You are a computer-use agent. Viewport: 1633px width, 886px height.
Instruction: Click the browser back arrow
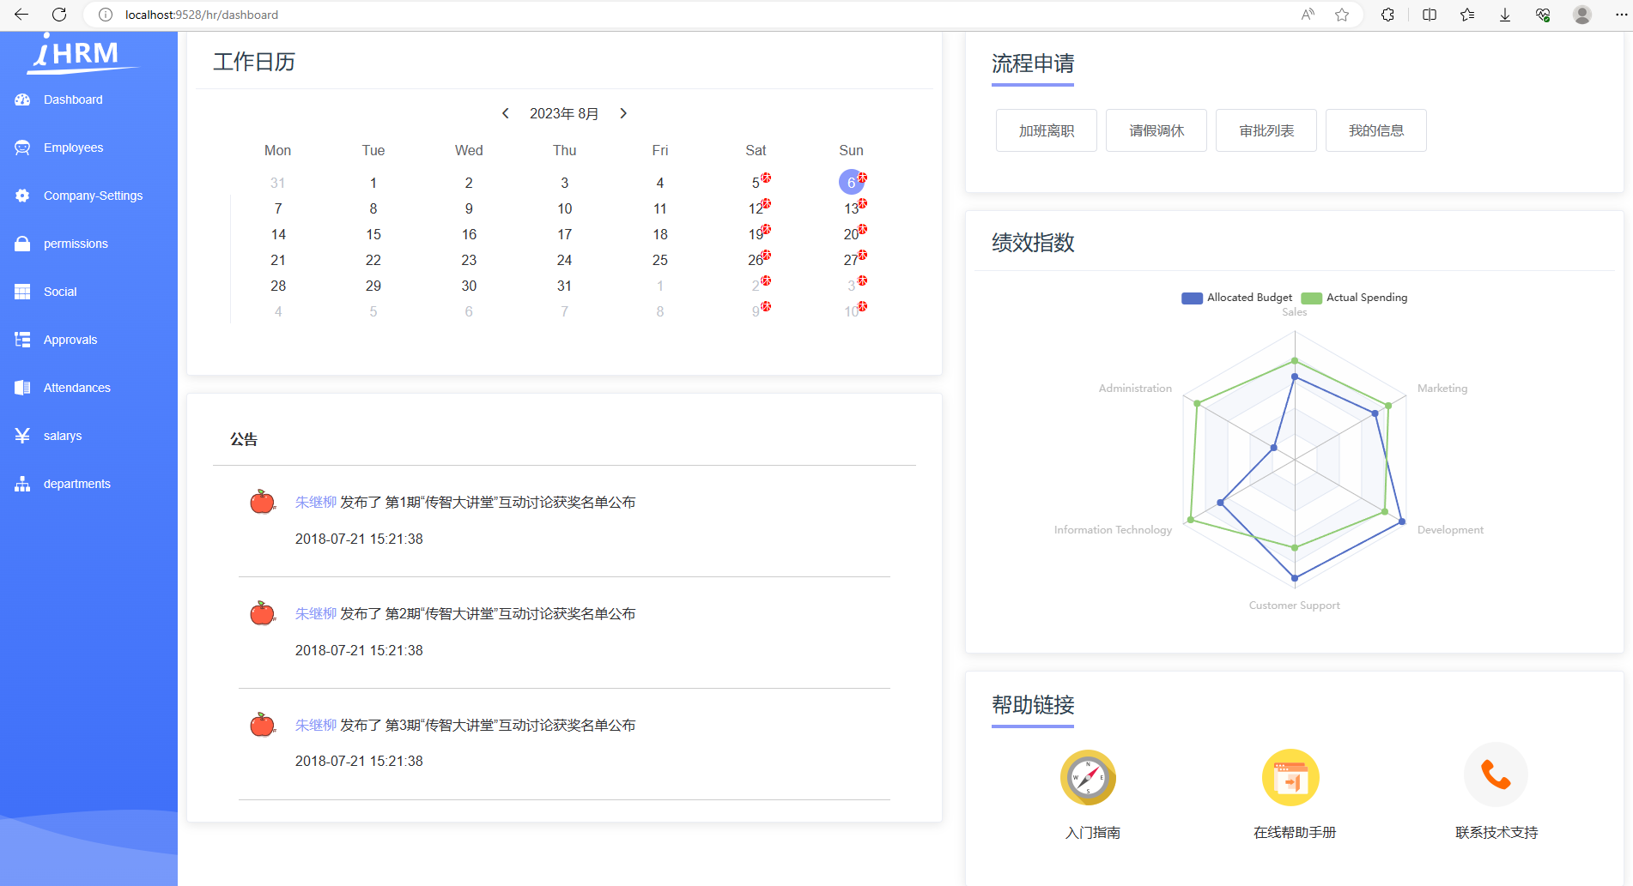(x=21, y=15)
